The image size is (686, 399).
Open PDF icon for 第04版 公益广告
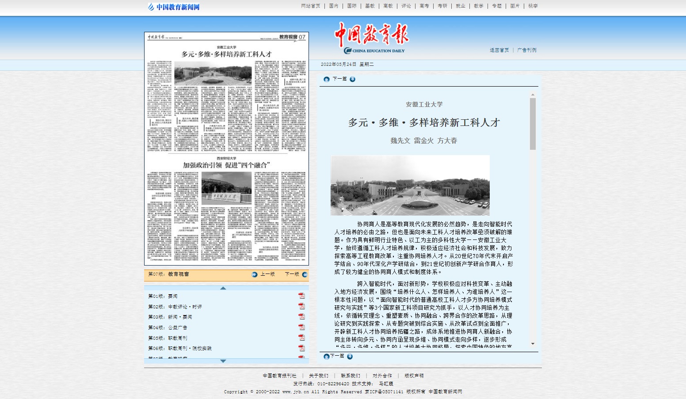(x=301, y=327)
